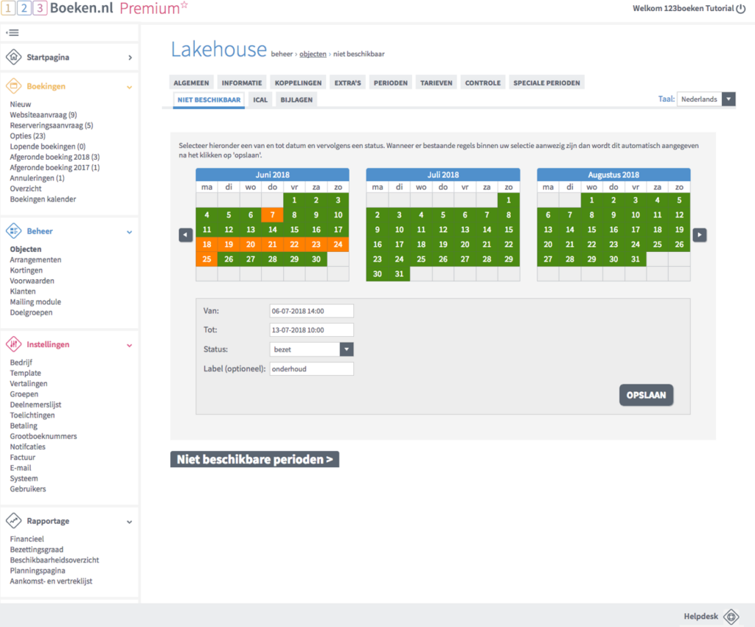Open Gebruikers settings link
The width and height of the screenshot is (755, 627).
28,489
